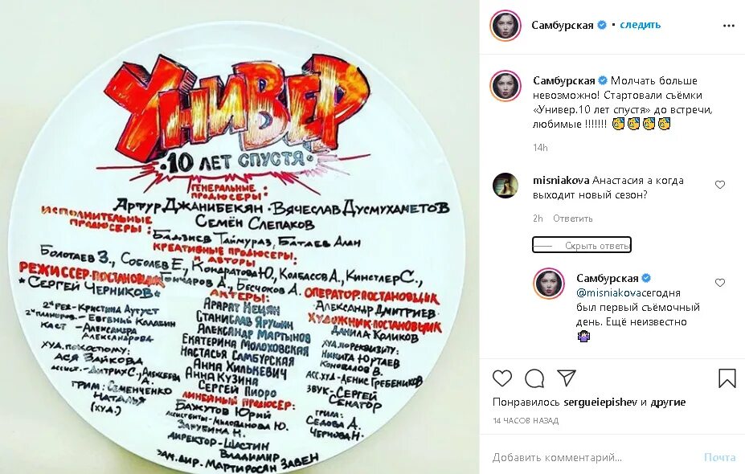Open the Универ plate post image
The height and width of the screenshot is (474, 745).
240,237
